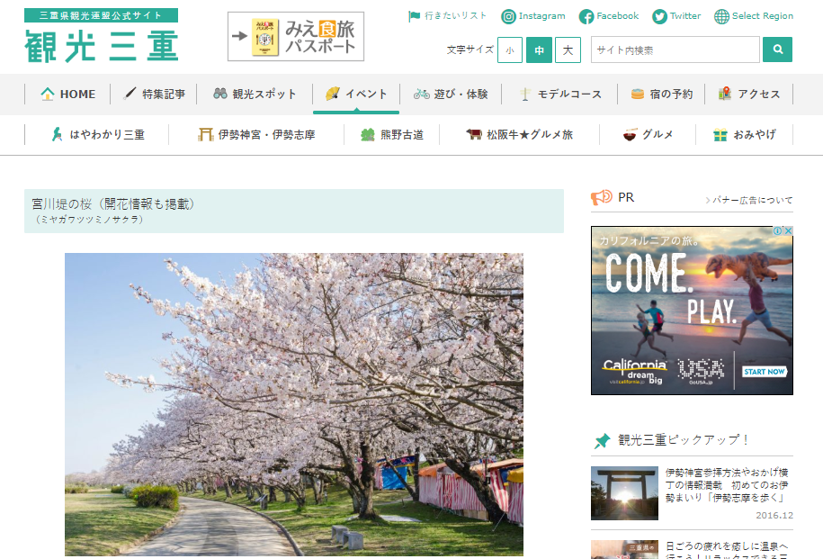Click the California COME. PLAY. ad banner
The image size is (823, 559).
[692, 311]
